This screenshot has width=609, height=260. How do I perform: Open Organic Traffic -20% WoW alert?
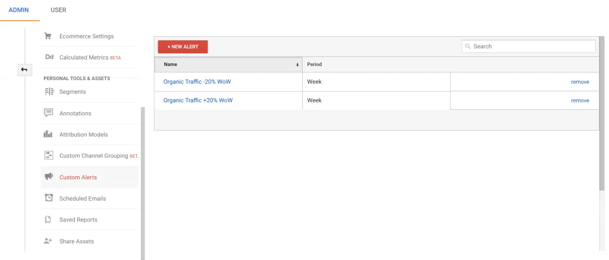tap(197, 82)
